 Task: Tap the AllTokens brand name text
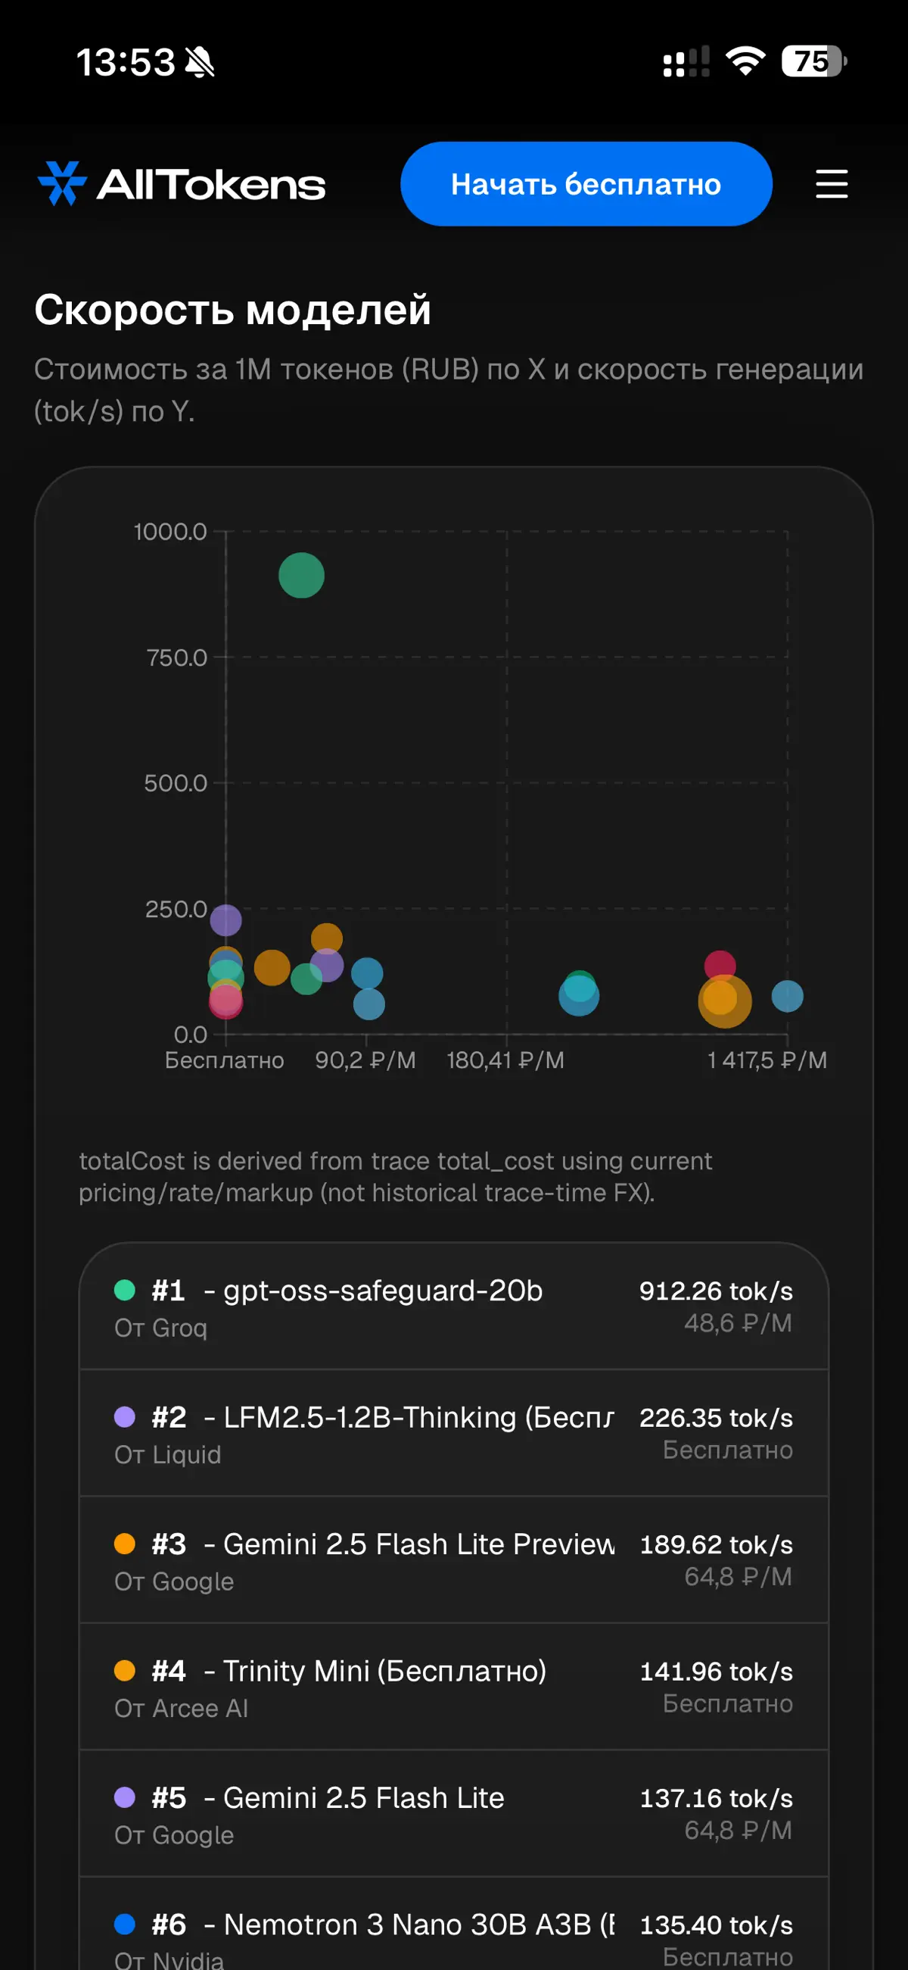[211, 184]
